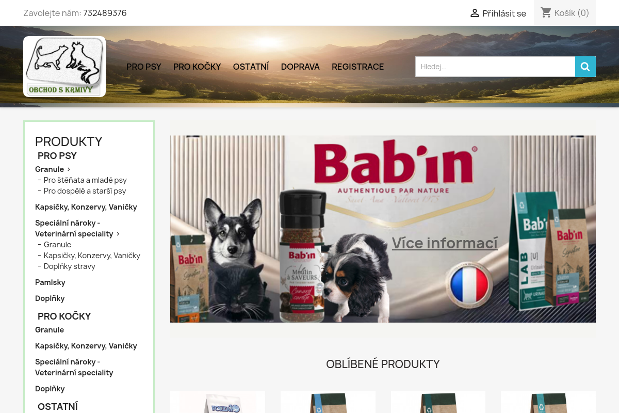The image size is (619, 413).
Task: Call the phone number 732489376
Action: pos(105,13)
